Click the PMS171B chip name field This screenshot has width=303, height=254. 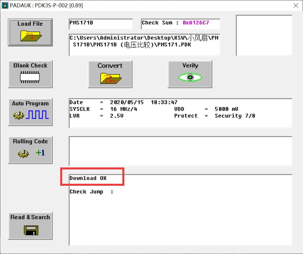click(x=101, y=24)
